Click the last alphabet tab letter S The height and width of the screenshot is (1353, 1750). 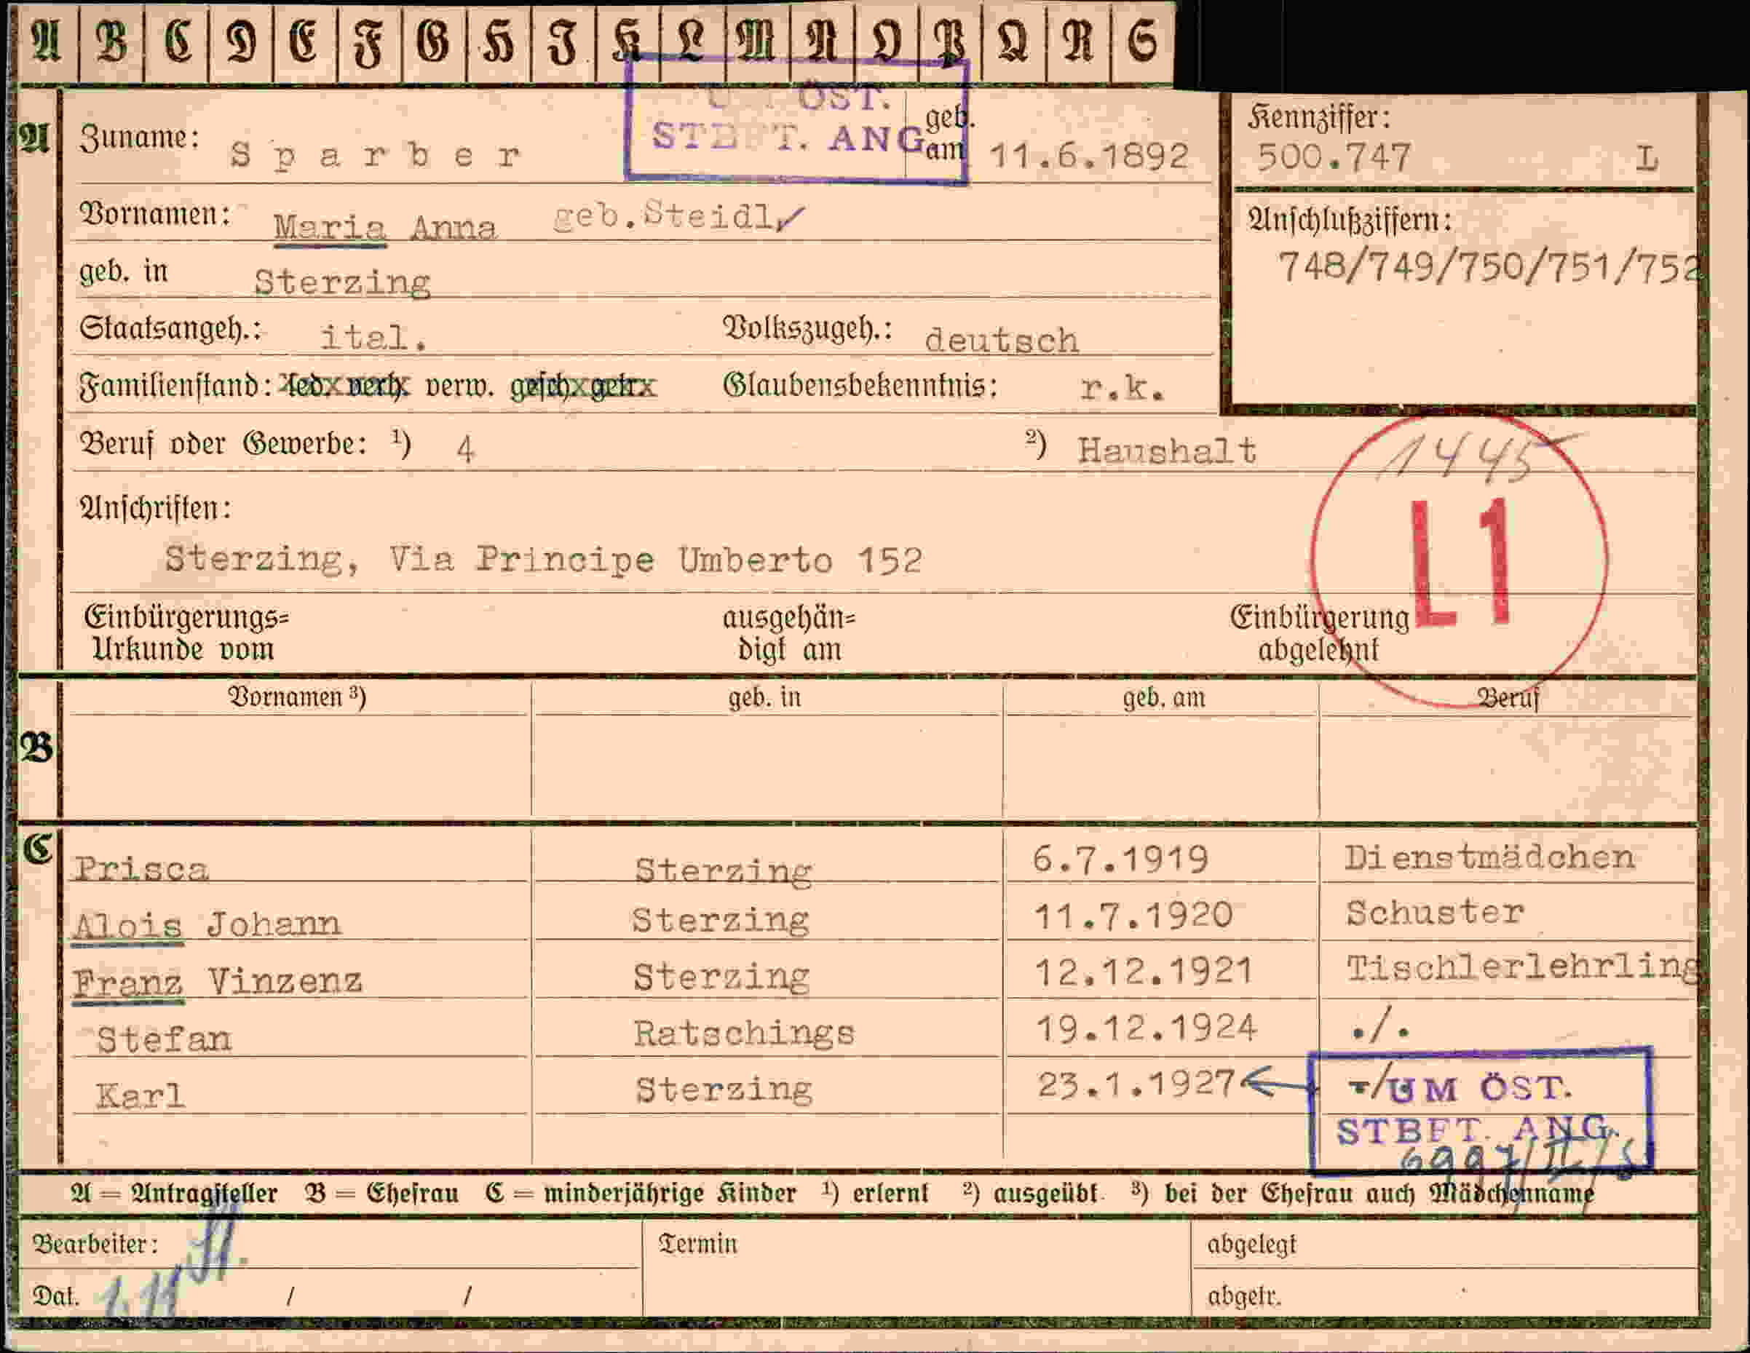[1143, 40]
